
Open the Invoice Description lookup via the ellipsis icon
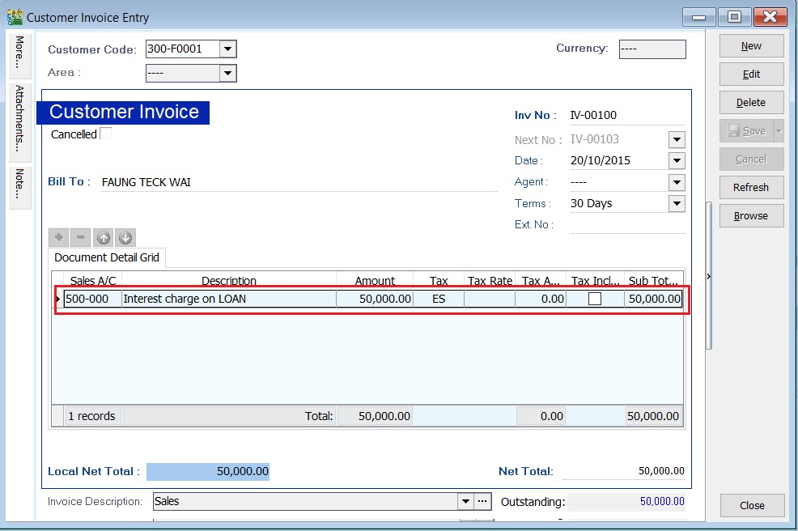coord(482,501)
